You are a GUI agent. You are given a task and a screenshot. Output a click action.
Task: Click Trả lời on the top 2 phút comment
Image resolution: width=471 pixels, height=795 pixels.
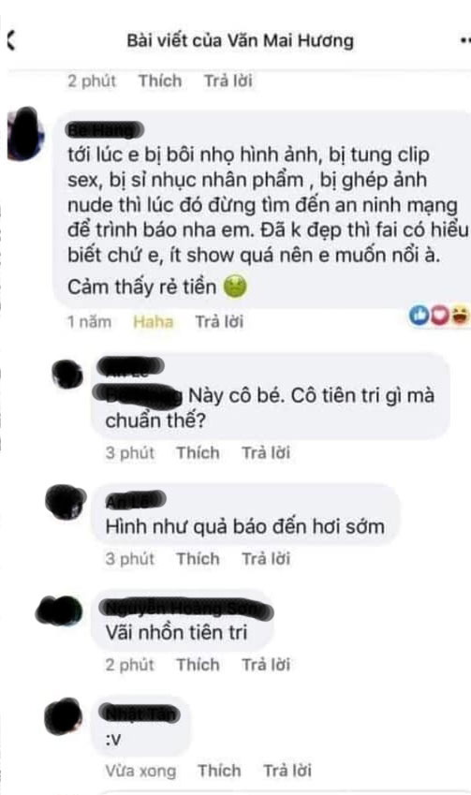click(228, 81)
